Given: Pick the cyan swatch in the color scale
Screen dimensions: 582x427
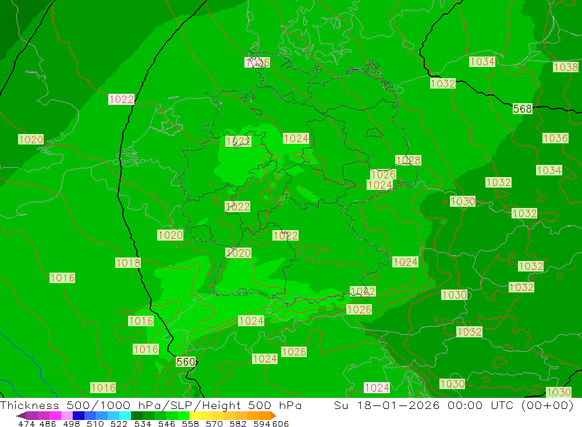Looking at the screenshot, I should 125,415.
